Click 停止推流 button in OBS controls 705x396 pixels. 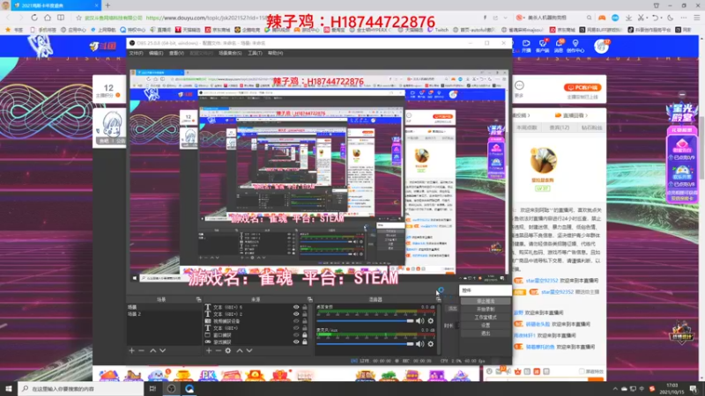[x=486, y=301]
